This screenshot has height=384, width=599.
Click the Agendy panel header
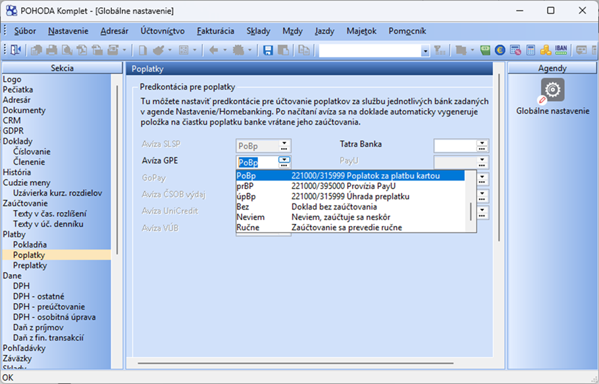point(552,68)
